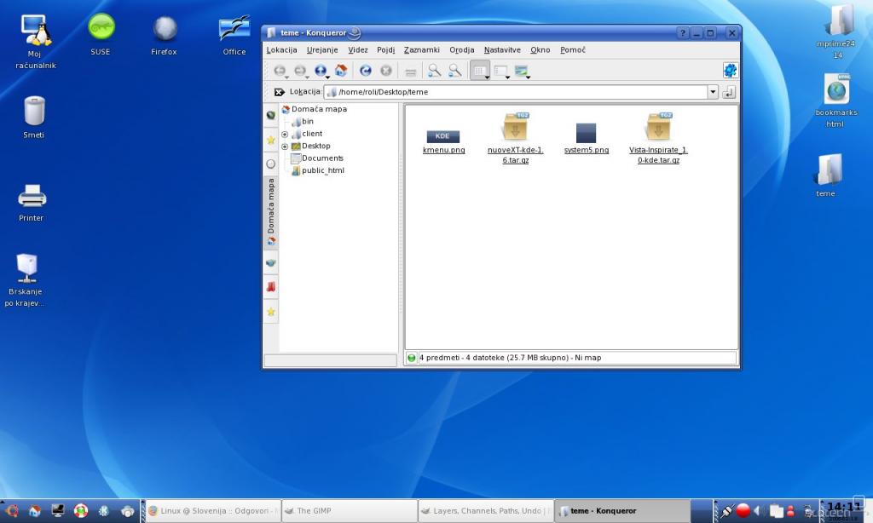This screenshot has width=873, height=523.
Task: Open the bottom star sidebar tab
Action: coord(271,312)
